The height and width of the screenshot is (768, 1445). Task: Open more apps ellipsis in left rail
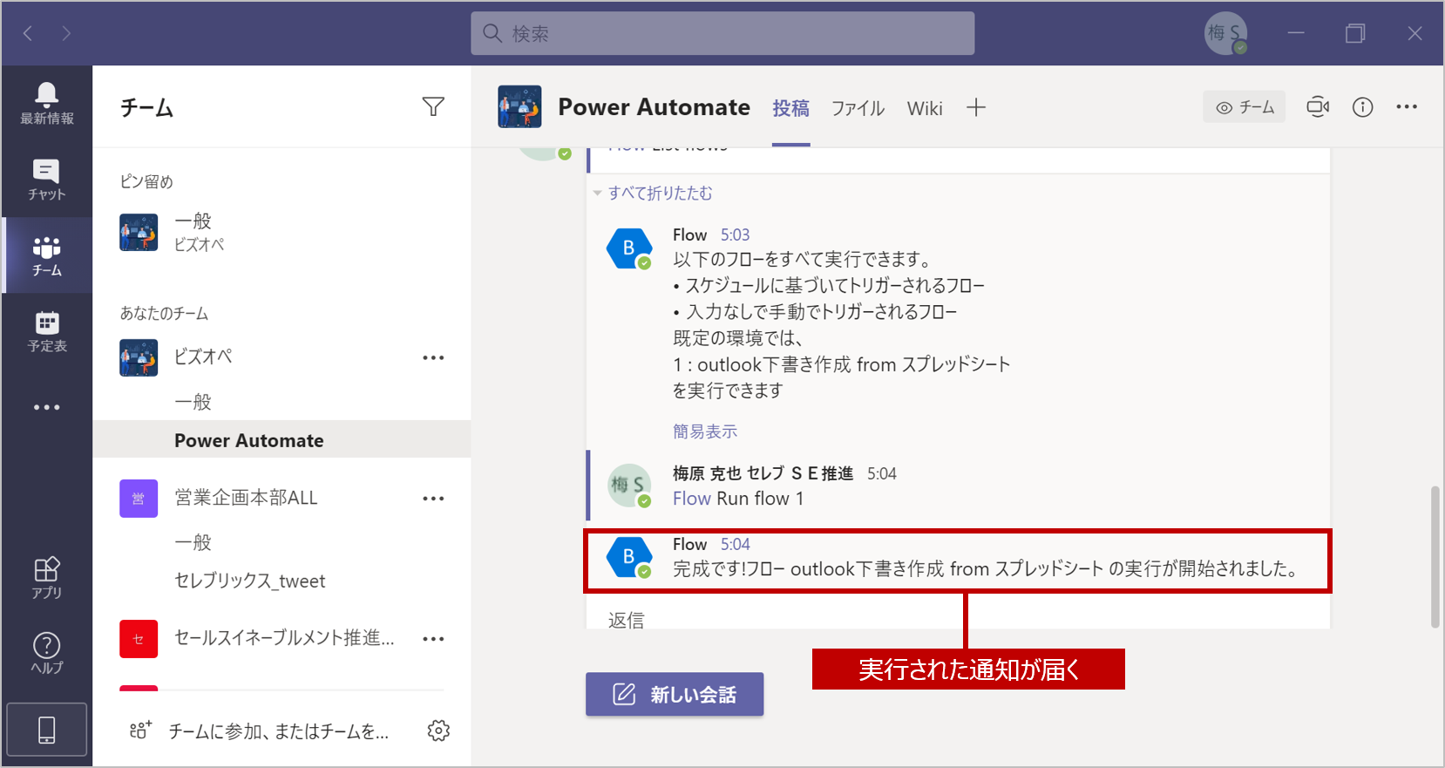(x=46, y=407)
